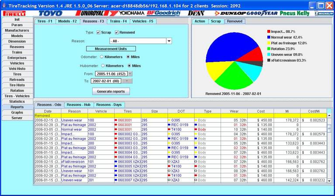Click the red Impact legend swatch

click(x=268, y=32)
